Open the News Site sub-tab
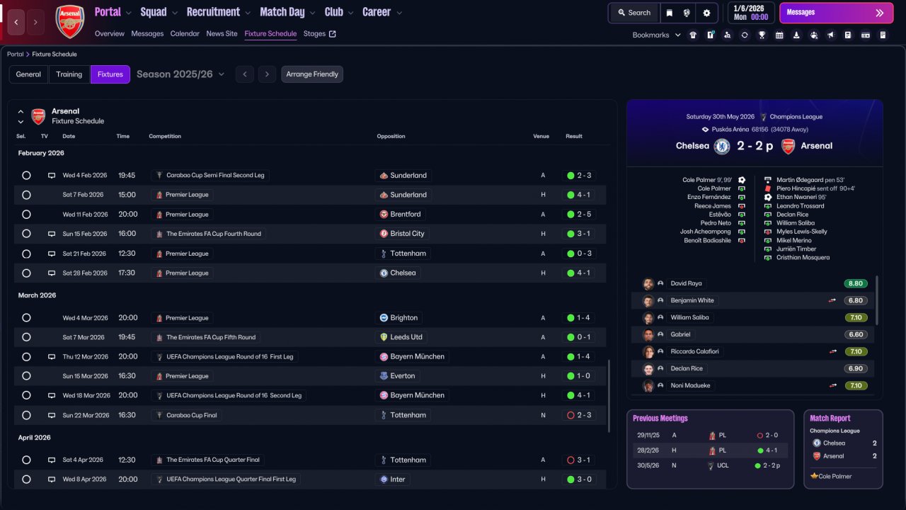The width and height of the screenshot is (906, 510). click(x=222, y=34)
